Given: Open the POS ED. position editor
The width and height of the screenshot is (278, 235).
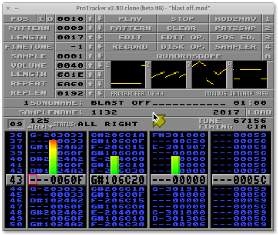Looking at the screenshot, I should click(x=235, y=37).
